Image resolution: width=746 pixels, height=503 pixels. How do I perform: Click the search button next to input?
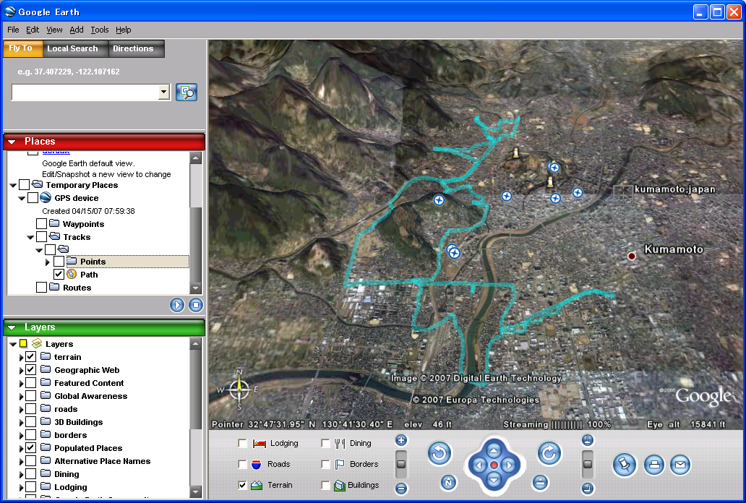coord(186,92)
